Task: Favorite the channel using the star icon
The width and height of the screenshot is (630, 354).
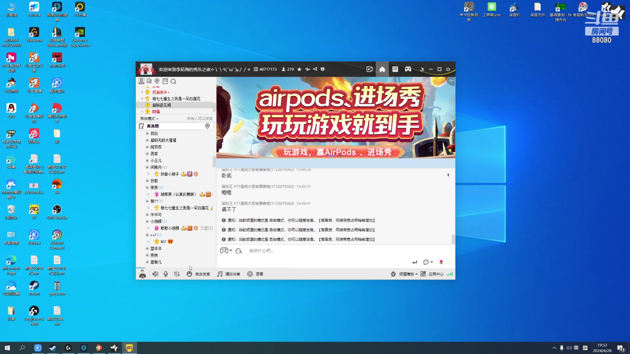Action: pyautogui.click(x=299, y=69)
